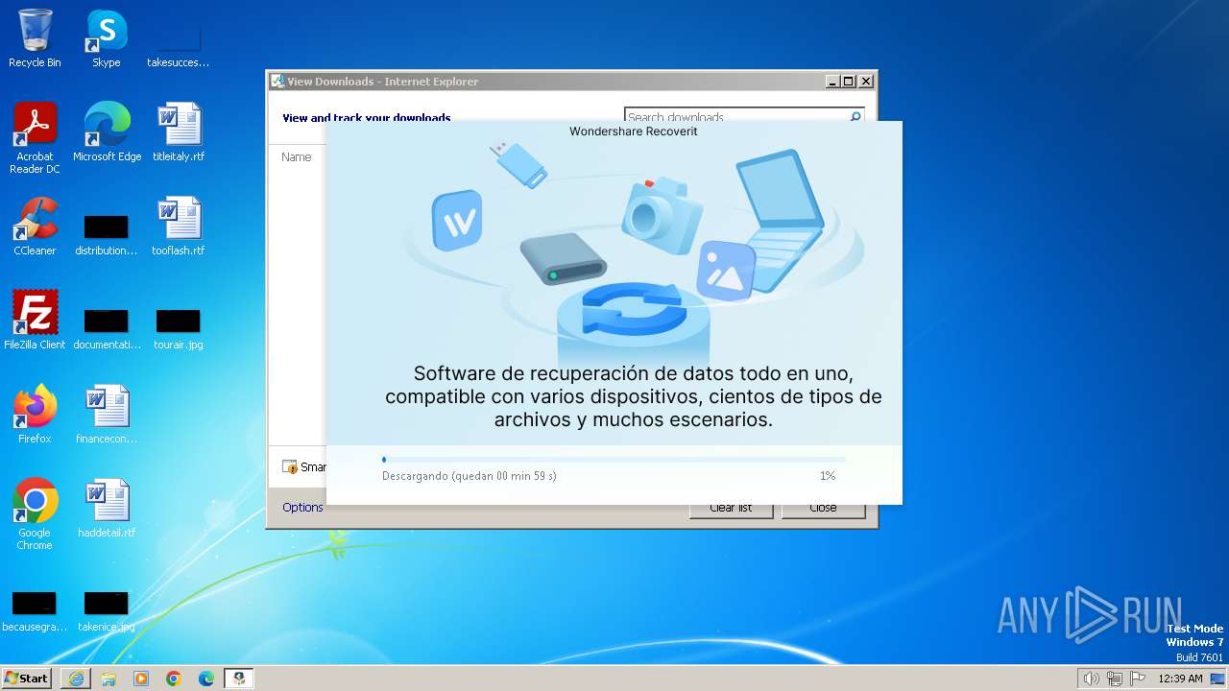1229x691 pixels.
Task: Open Internet Explorer from taskbar
Action: pos(76,679)
